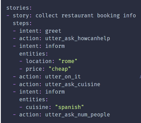The width and height of the screenshot is (141, 123).
Task: Click the 'stories:' key on the first line
Action: click(x=19, y=8)
